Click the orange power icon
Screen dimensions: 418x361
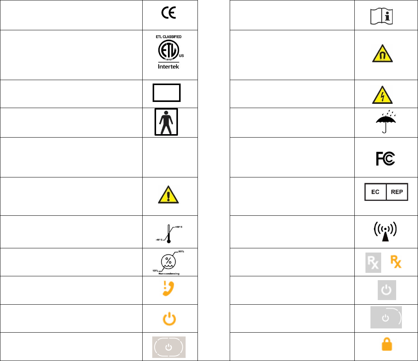(x=166, y=318)
